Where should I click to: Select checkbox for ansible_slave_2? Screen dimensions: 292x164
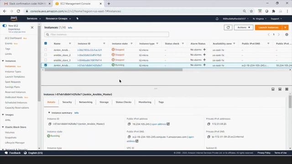point(46,55)
